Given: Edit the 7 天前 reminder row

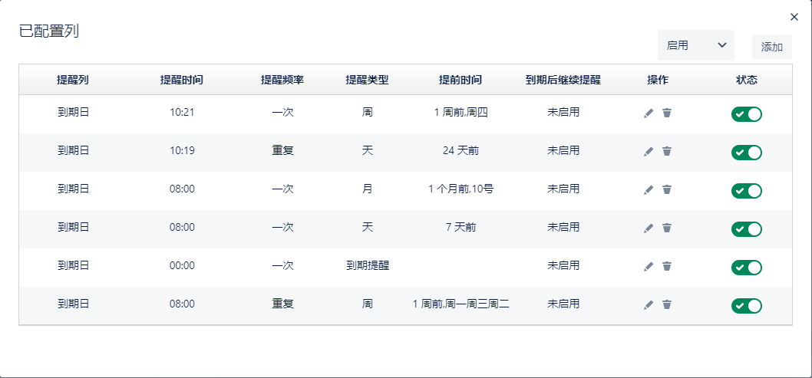Looking at the screenshot, I should tap(649, 228).
